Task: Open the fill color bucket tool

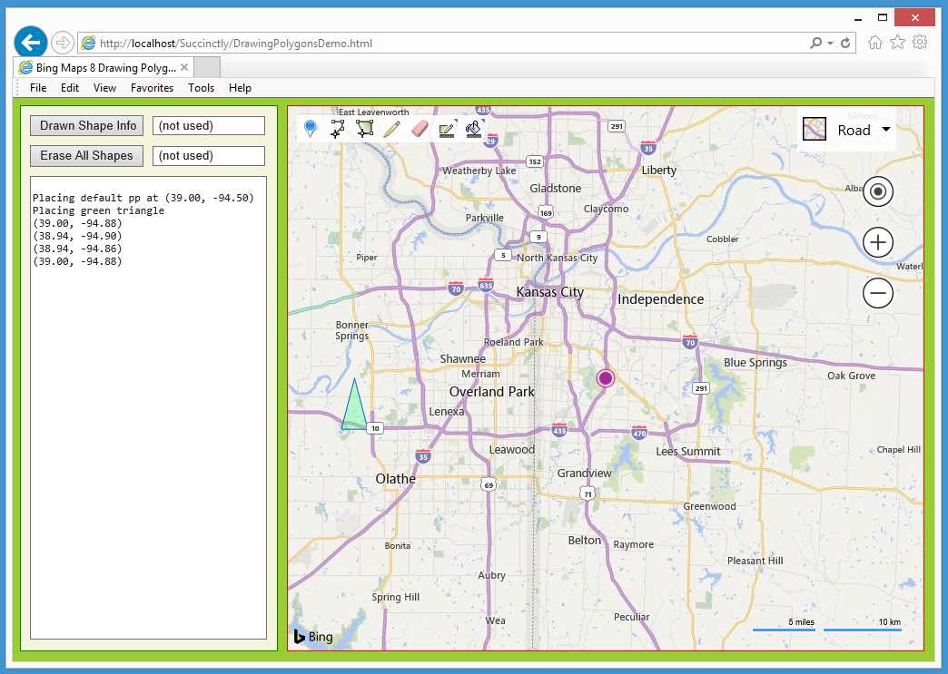Action: click(473, 129)
